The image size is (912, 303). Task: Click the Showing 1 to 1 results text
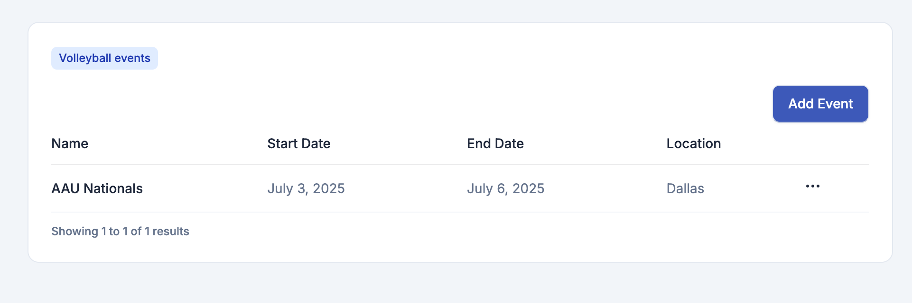coord(120,232)
